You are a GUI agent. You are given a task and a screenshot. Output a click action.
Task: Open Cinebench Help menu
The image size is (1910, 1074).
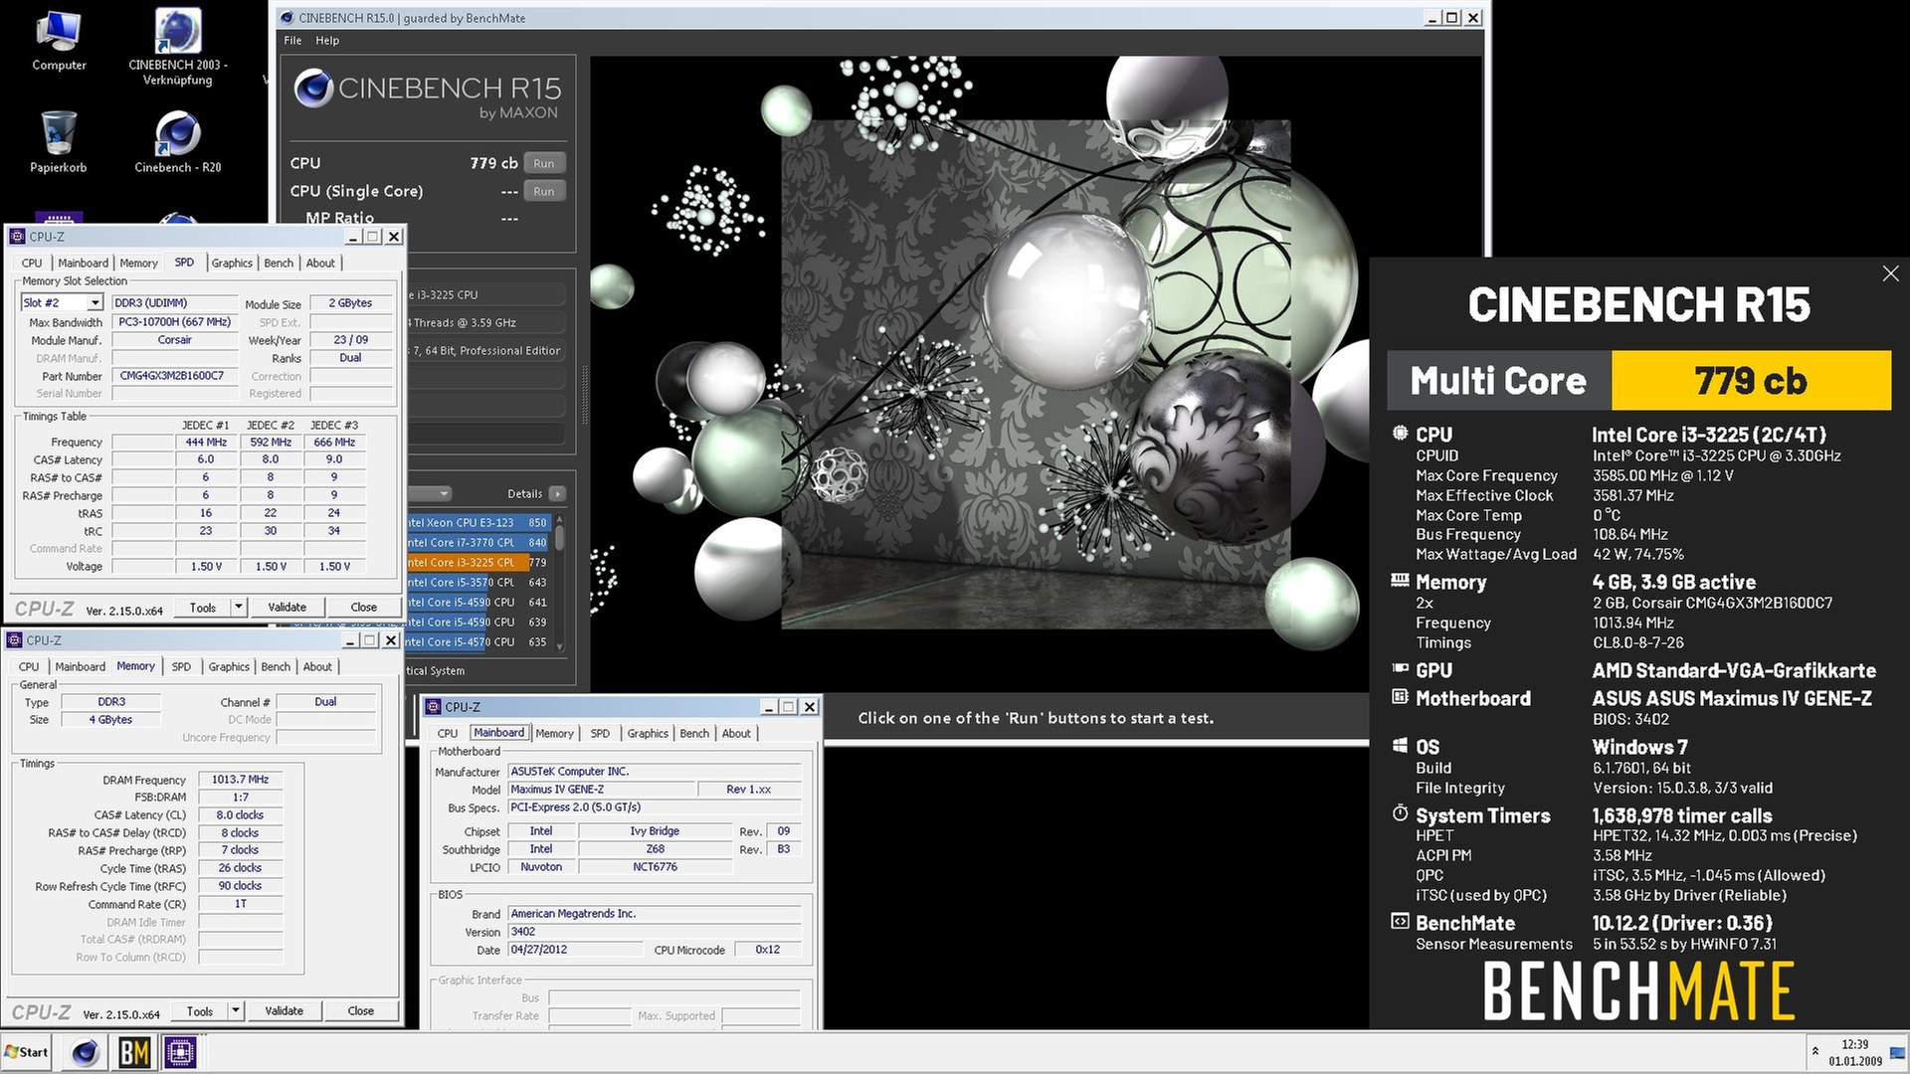click(327, 41)
